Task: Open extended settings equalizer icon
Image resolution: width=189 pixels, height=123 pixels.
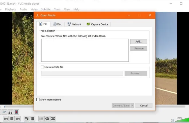Action: click(32, 119)
